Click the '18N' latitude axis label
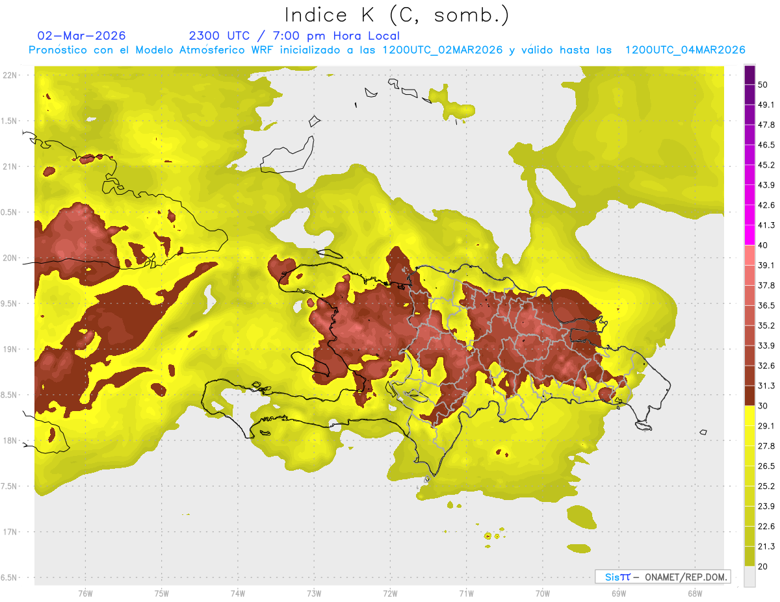Viewport: 780px width, 602px height. 10,441
